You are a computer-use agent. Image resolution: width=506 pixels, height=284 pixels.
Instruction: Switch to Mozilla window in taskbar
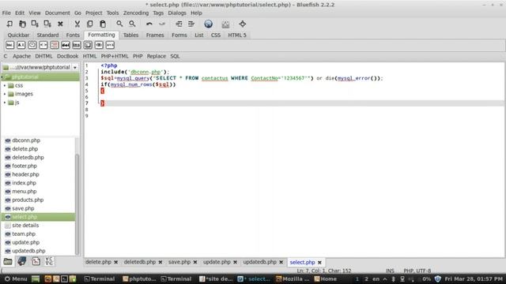point(293,278)
